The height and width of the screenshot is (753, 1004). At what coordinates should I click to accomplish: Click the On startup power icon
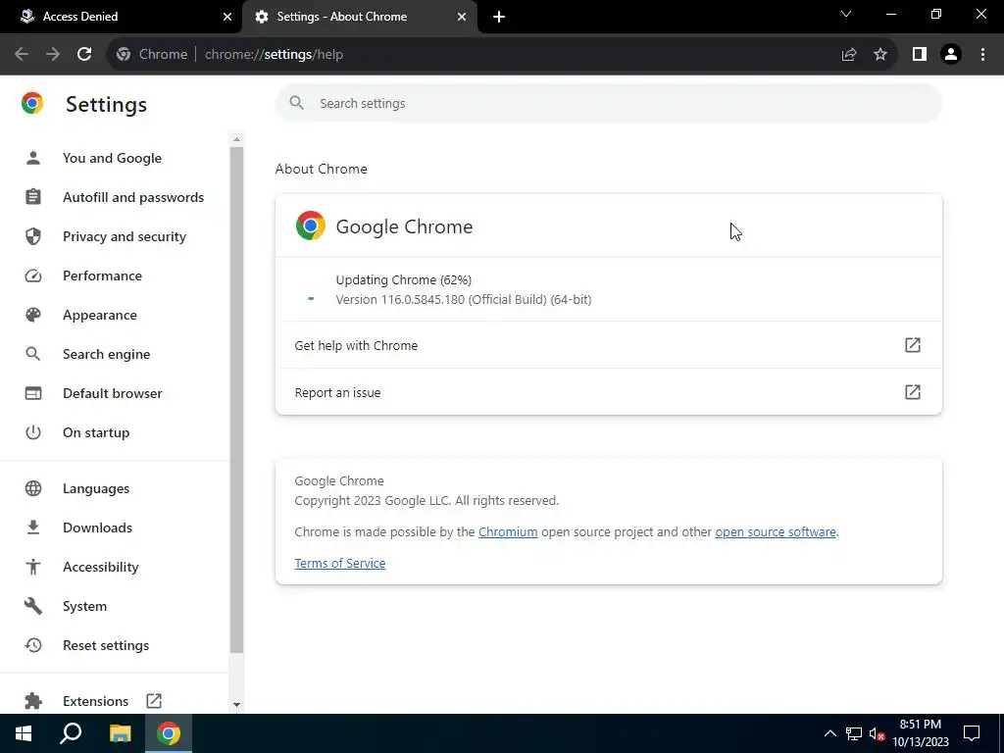click(x=33, y=432)
